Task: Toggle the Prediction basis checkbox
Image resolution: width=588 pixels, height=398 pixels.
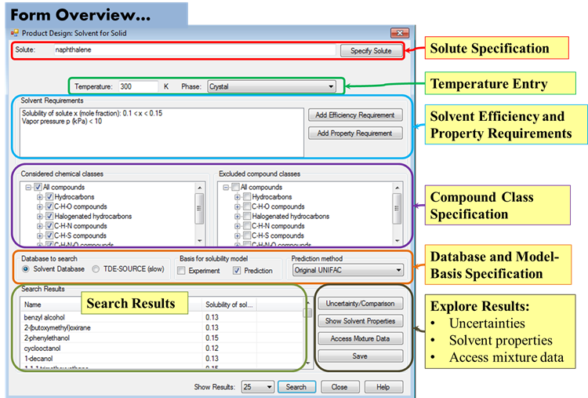Action: tap(237, 270)
